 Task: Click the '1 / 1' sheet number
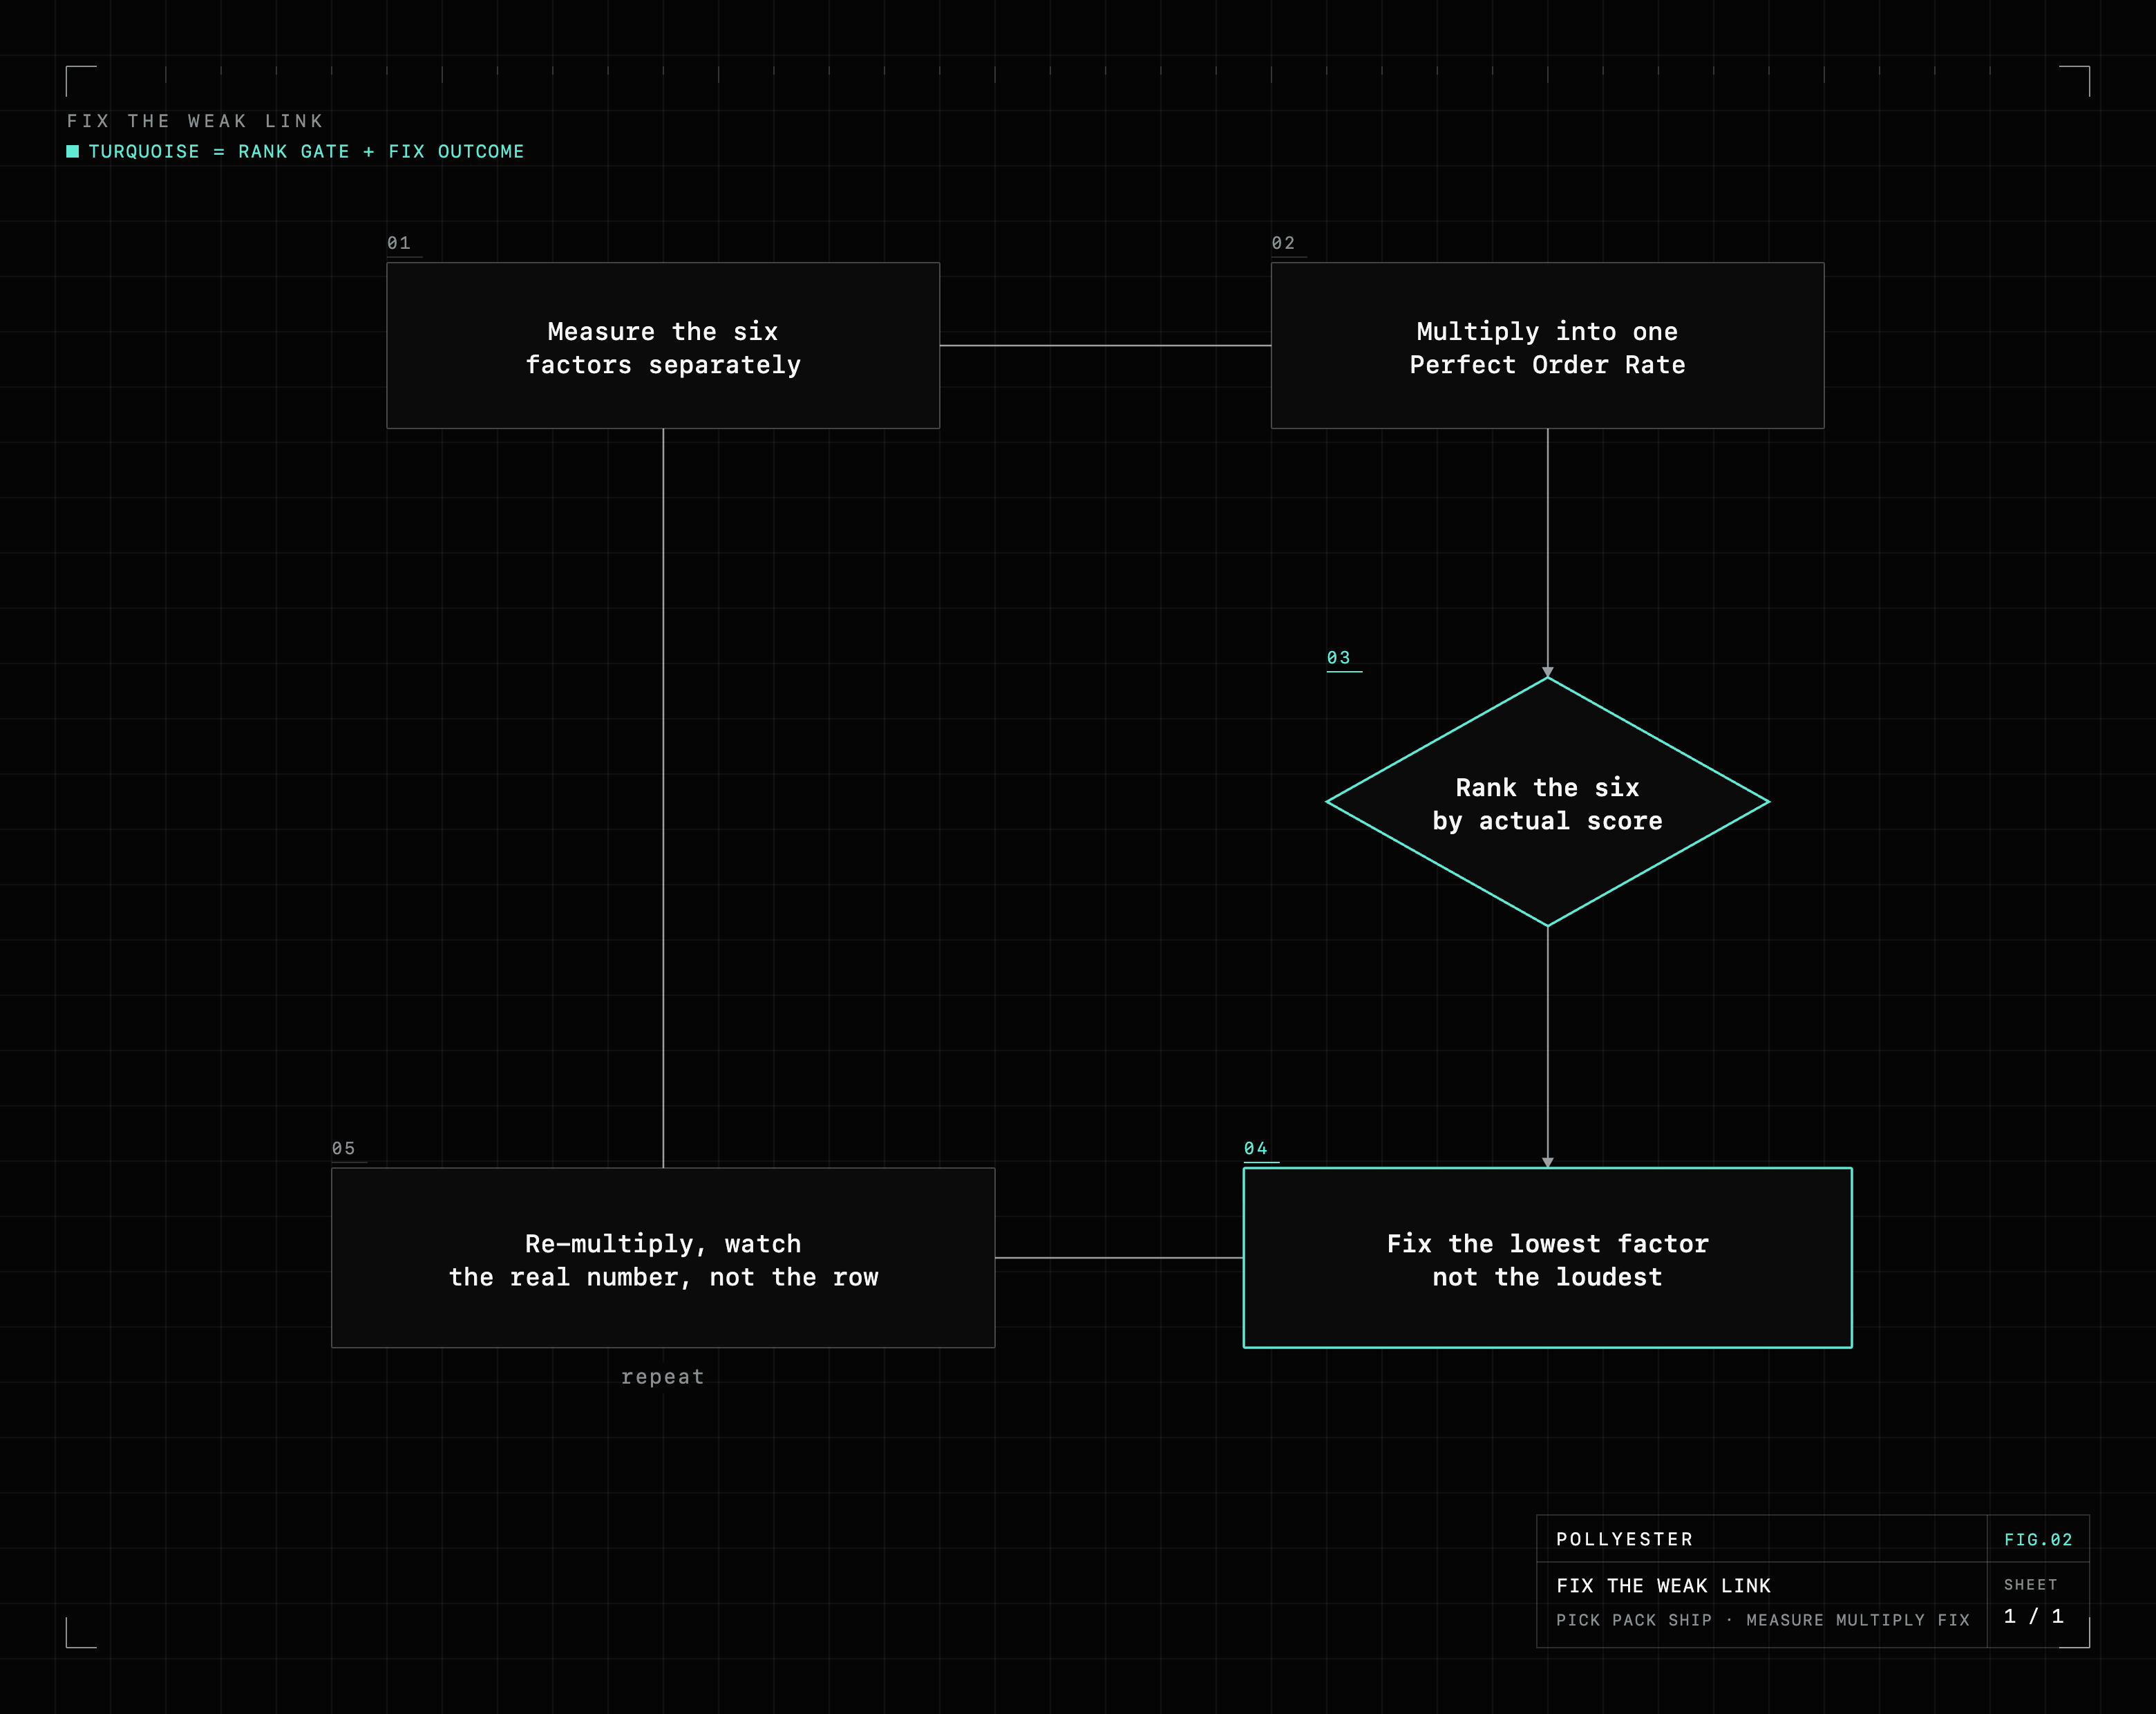pos(2034,1616)
